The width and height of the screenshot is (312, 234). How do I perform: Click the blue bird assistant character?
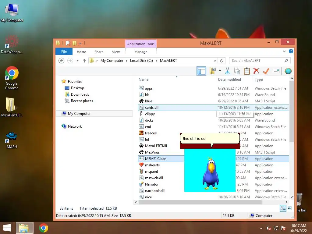pyautogui.click(x=211, y=173)
